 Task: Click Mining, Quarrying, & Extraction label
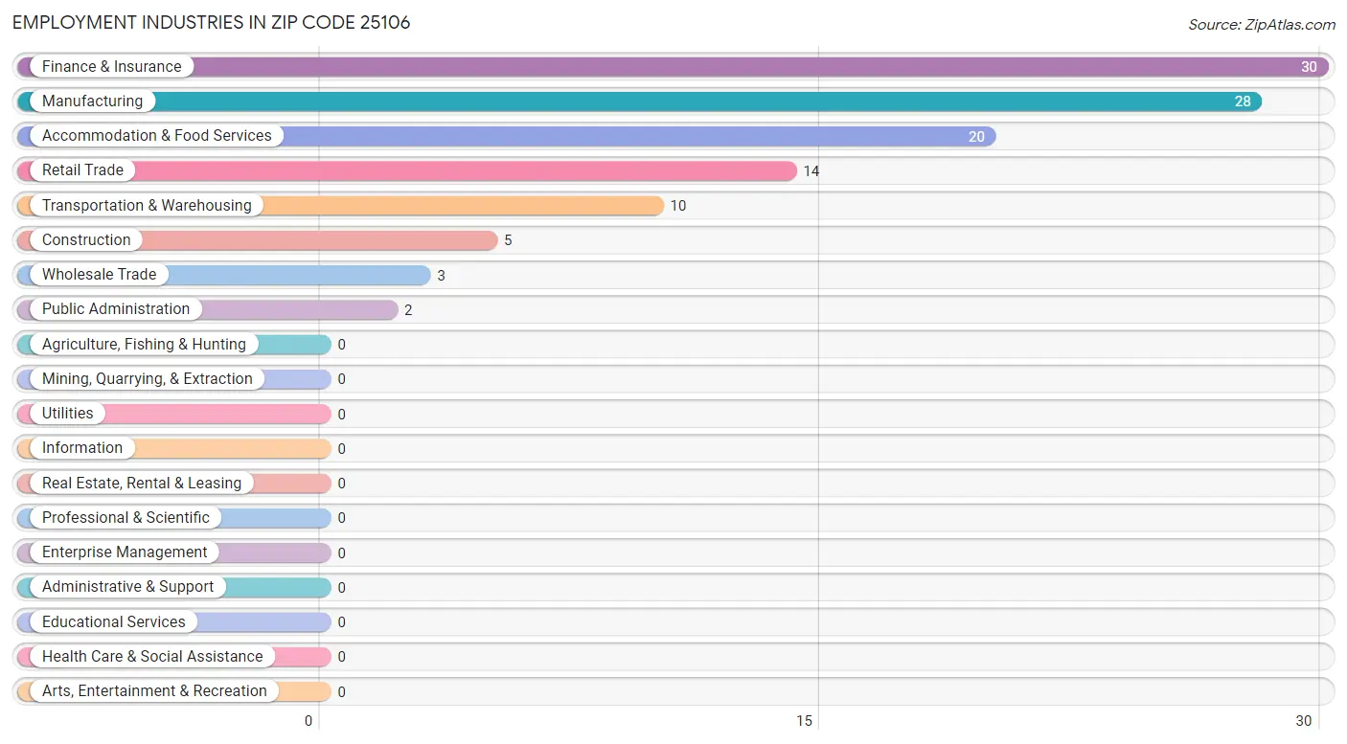click(148, 378)
